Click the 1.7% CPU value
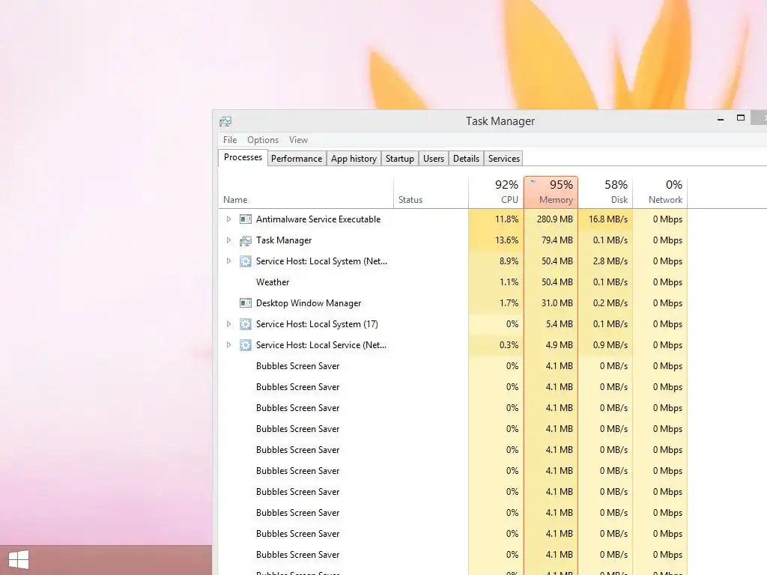Screen dimensions: 767x575 click(x=509, y=303)
